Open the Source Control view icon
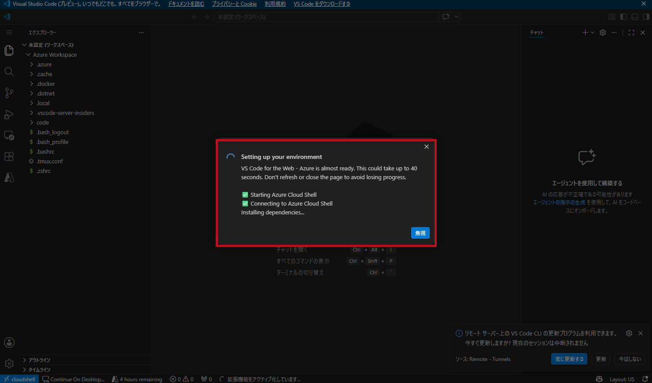Viewport: 652px width, 383px height. (9, 93)
